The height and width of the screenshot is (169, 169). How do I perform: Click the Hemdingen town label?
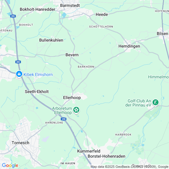[x=129, y=46]
